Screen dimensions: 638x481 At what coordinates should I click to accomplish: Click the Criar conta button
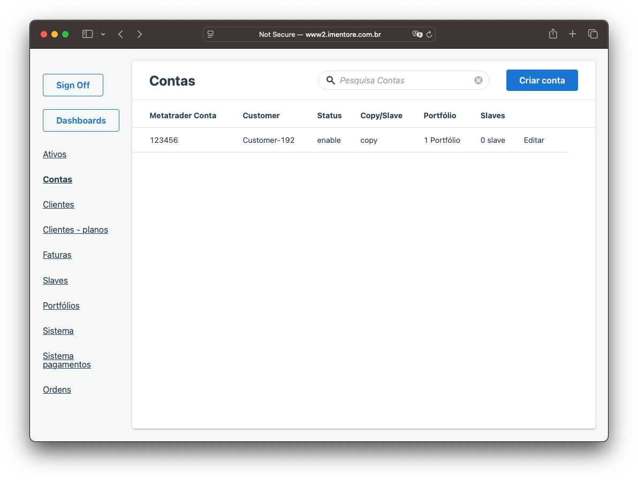(x=542, y=80)
